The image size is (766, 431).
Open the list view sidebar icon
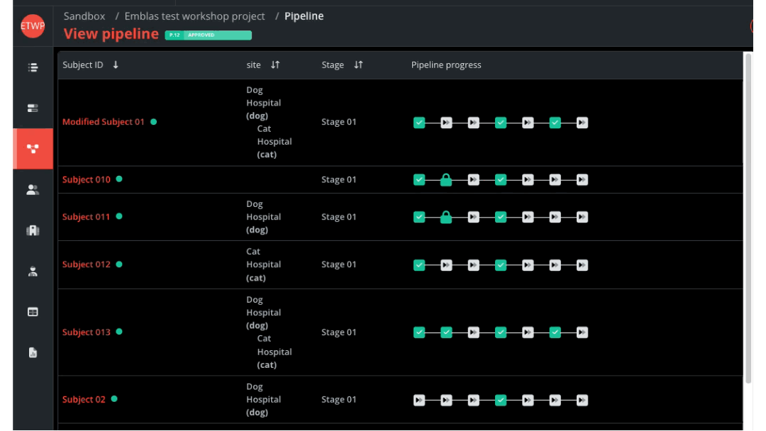point(33,68)
